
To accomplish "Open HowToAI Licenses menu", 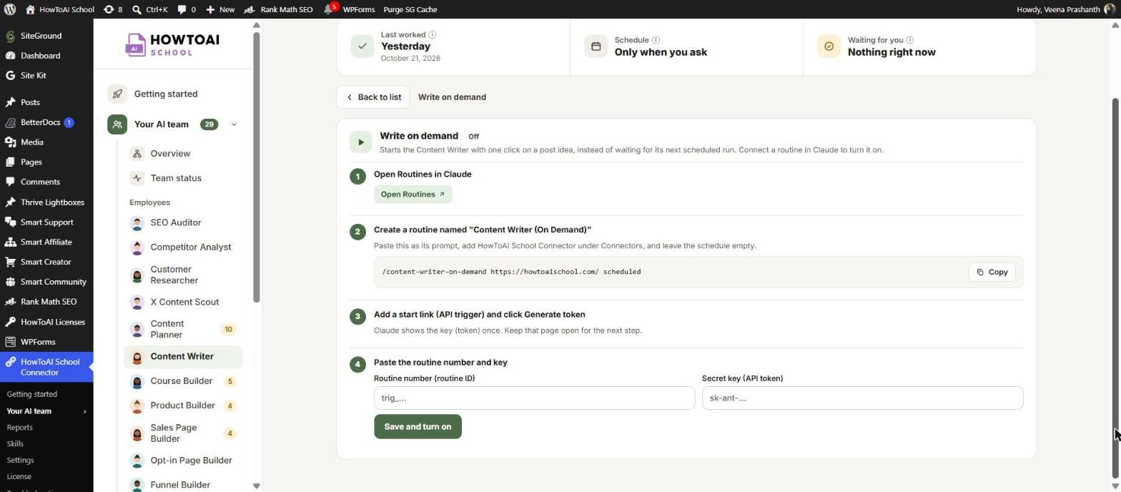I will (46, 322).
